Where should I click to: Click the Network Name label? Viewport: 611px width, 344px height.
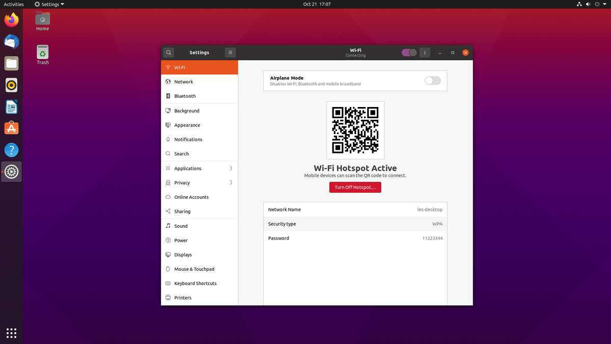point(284,209)
